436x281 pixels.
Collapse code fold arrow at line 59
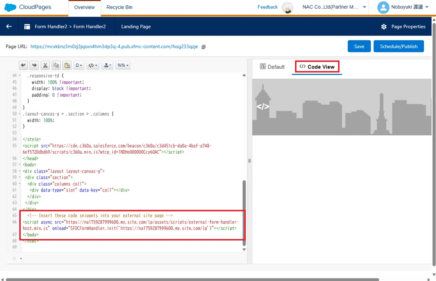[x=19, y=177]
